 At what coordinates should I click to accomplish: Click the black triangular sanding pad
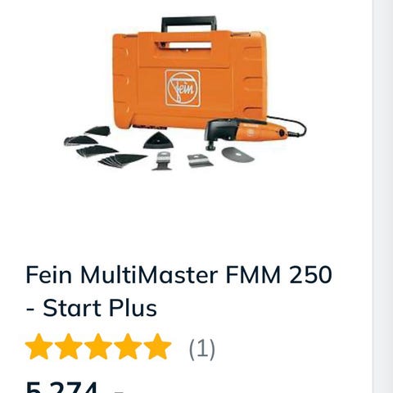tap(158, 141)
